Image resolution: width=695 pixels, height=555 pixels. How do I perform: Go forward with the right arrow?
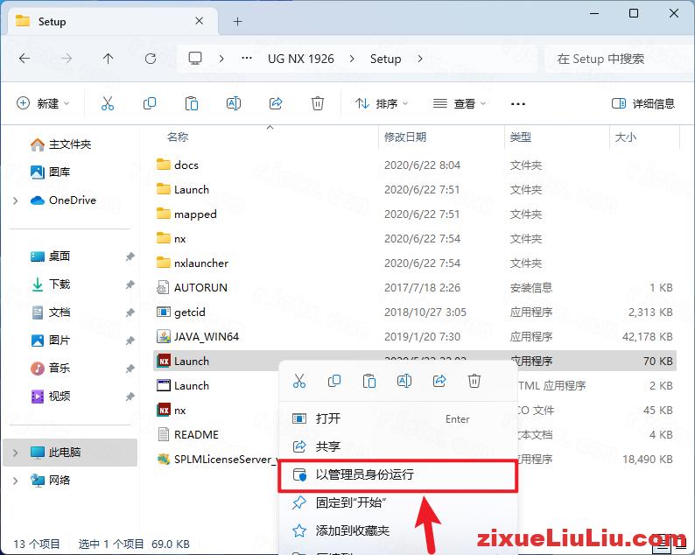pyautogui.click(x=67, y=59)
